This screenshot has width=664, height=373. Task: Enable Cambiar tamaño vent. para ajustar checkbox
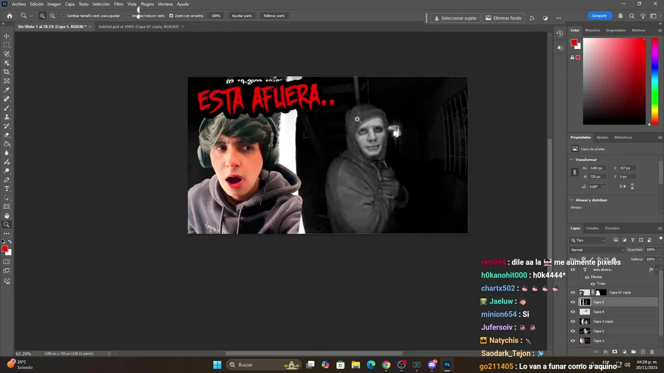click(x=63, y=16)
